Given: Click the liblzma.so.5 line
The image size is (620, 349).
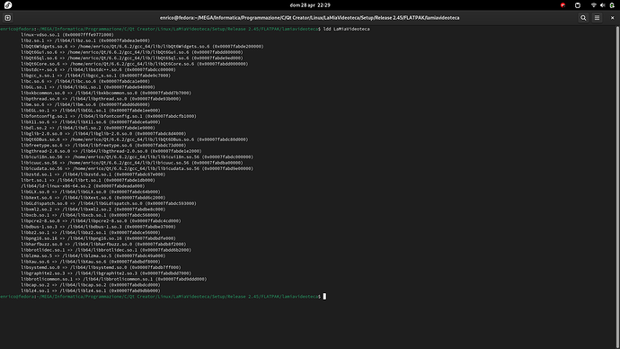Looking at the screenshot, I should point(93,255).
